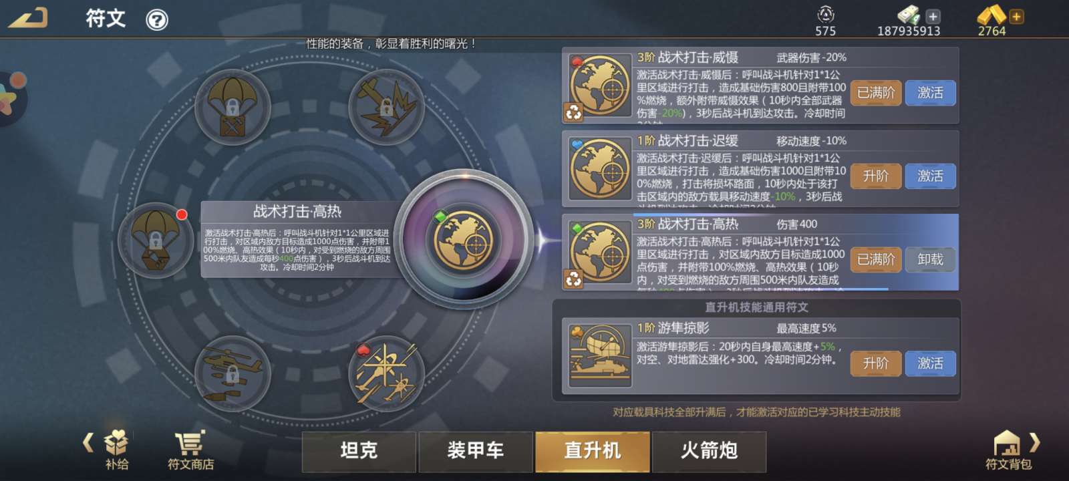Add more gold bars with plus
This screenshot has width=1069, height=481.
[x=1016, y=17]
